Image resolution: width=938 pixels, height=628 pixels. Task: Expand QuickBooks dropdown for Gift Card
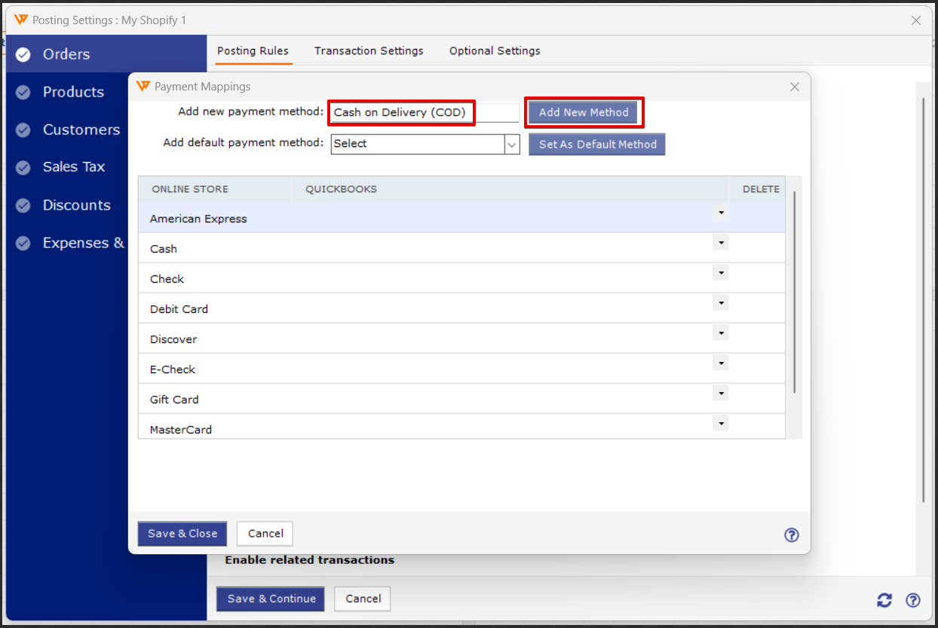tap(722, 394)
